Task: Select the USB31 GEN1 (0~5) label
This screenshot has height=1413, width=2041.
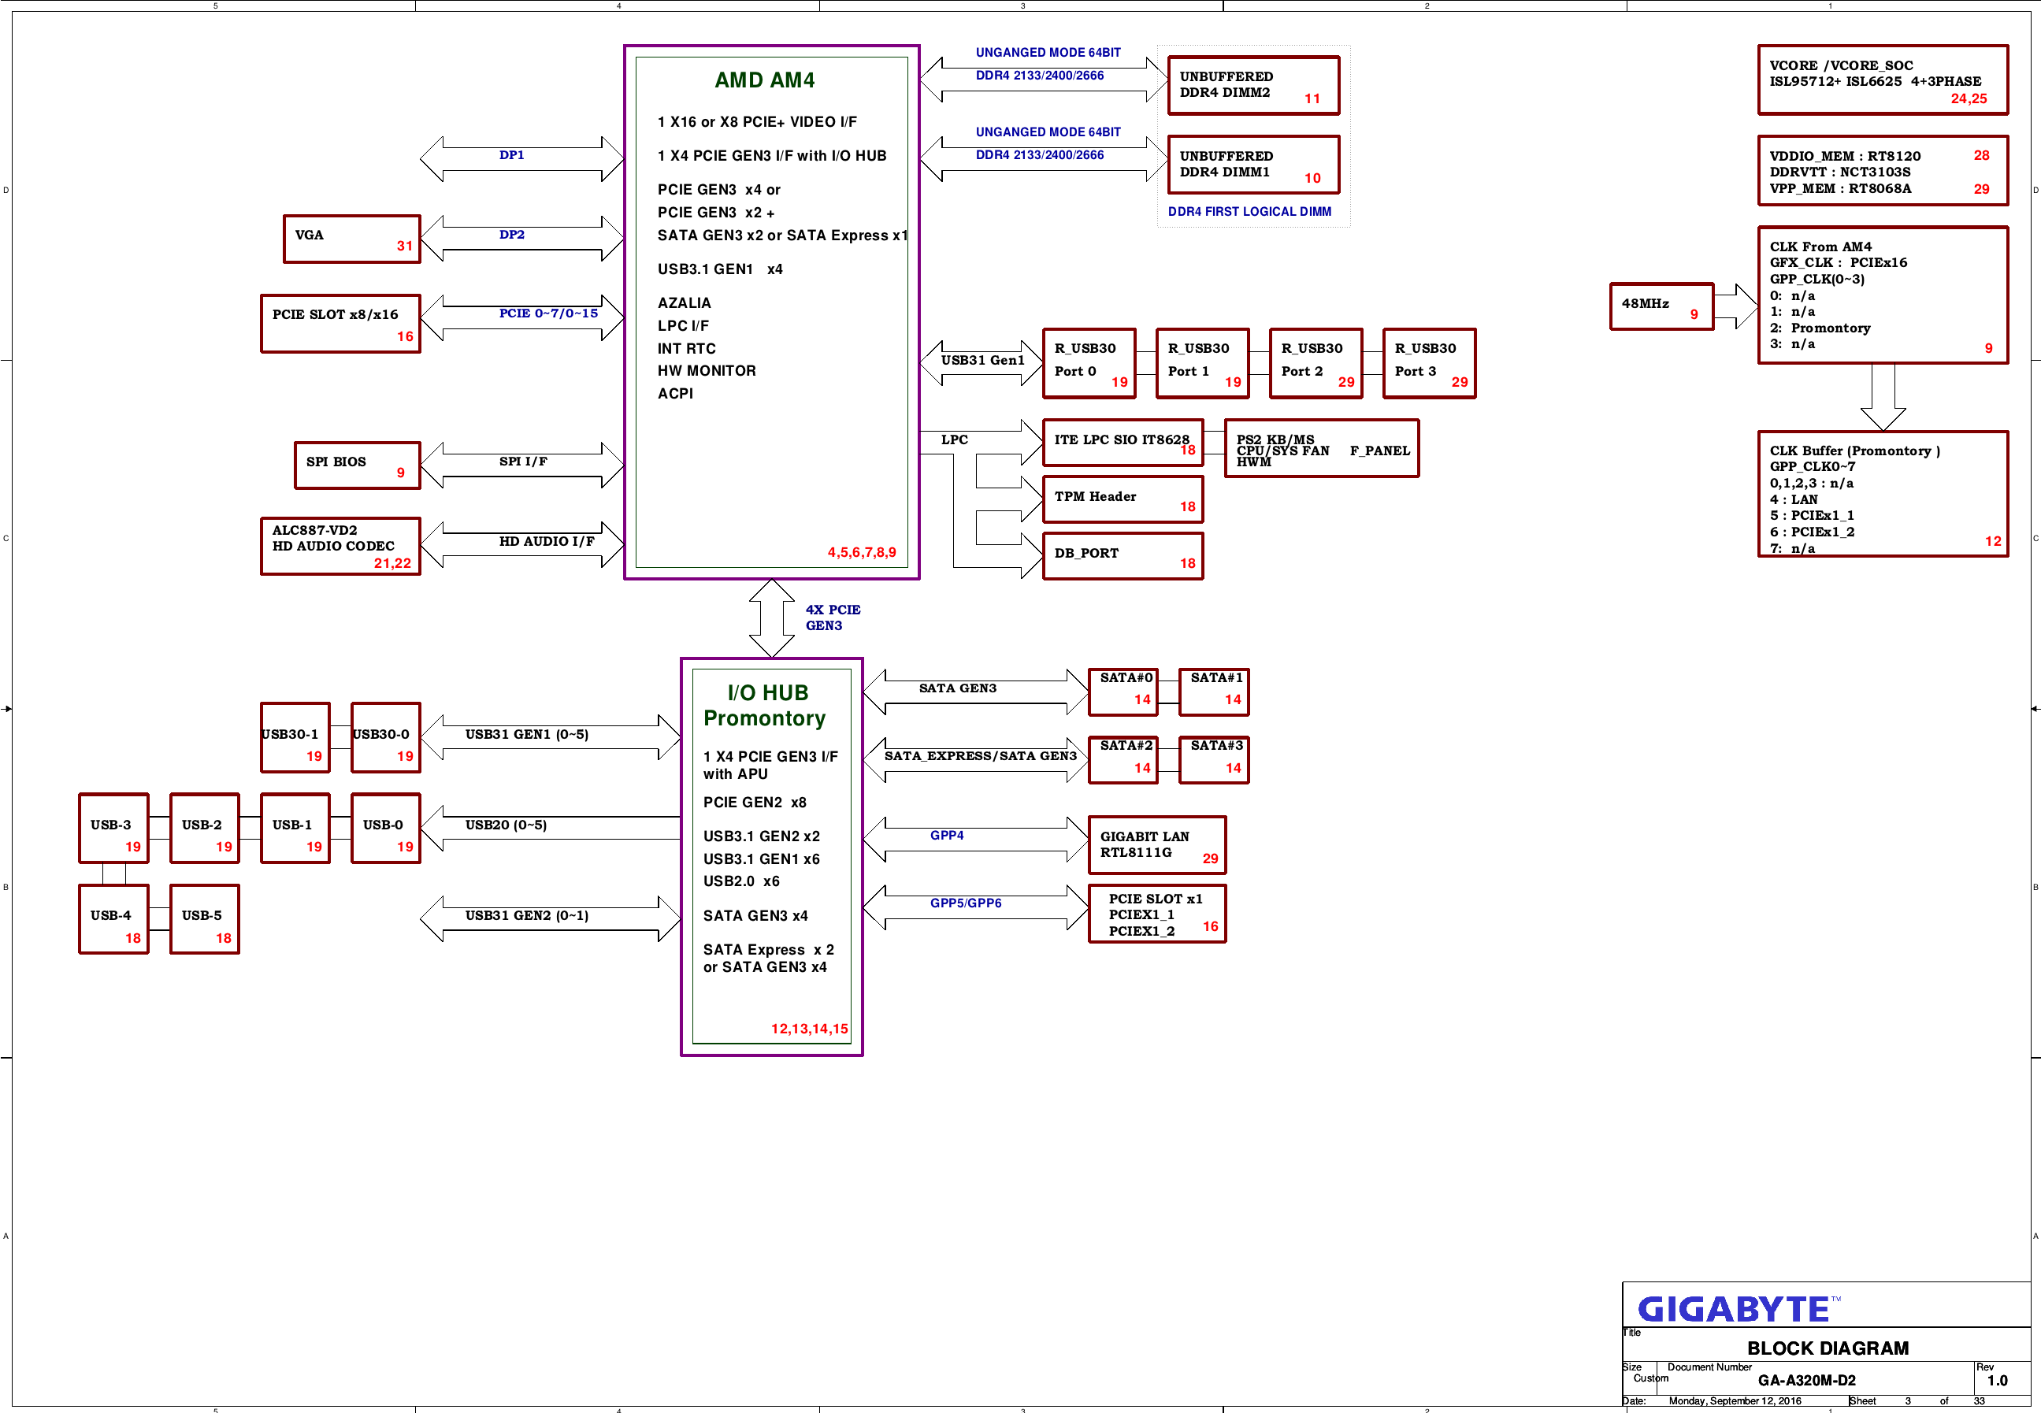Action: pyautogui.click(x=527, y=734)
